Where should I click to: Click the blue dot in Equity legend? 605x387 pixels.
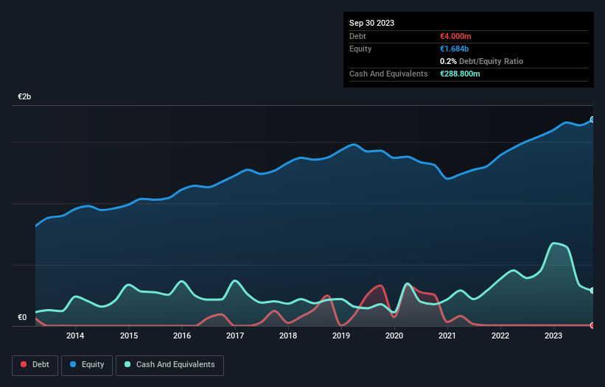pos(74,364)
